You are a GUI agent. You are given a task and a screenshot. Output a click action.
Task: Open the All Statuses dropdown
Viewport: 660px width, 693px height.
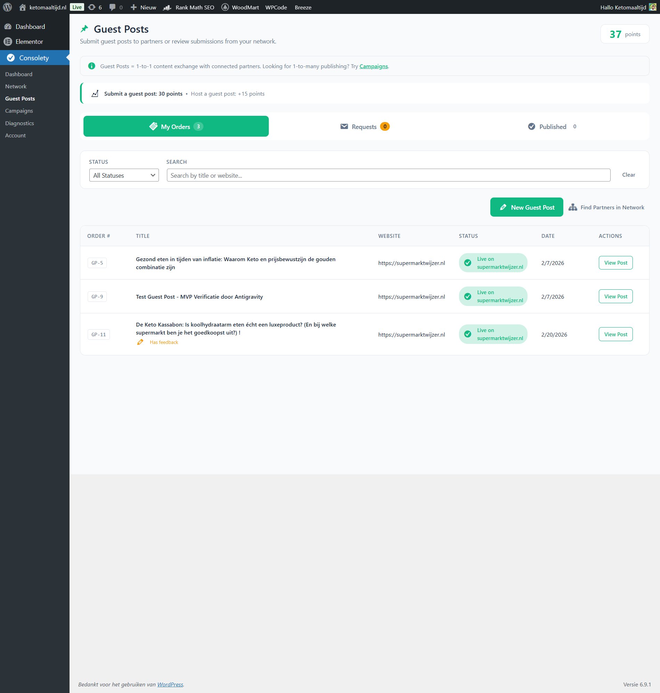pyautogui.click(x=124, y=175)
